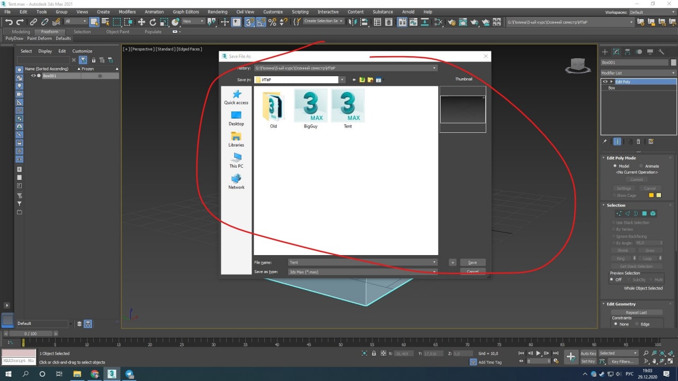This screenshot has height=381, width=678.
Task: Click the Save button in dialog
Action: [472, 262]
